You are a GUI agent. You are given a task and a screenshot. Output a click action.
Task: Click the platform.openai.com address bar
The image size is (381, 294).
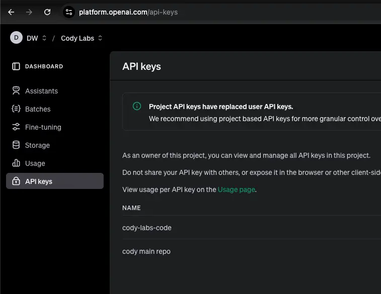(128, 12)
